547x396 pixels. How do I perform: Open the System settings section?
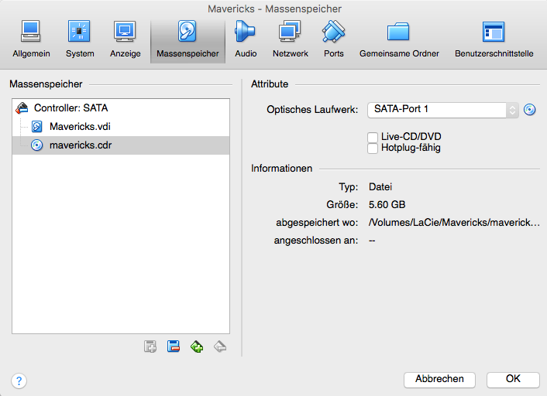(x=79, y=39)
